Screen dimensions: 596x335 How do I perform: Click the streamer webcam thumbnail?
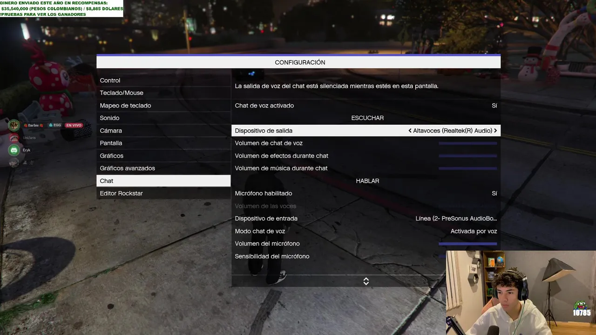pyautogui.click(x=521, y=293)
